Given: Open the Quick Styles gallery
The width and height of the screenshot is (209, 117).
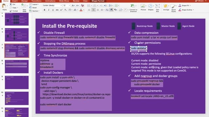Looking at the screenshot, I should pos(173,6).
